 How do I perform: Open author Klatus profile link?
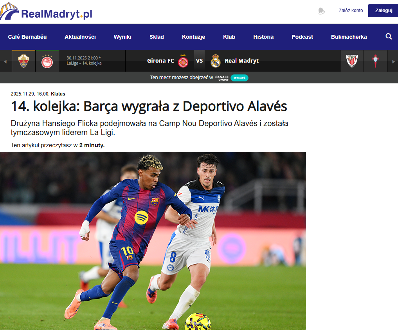tap(58, 94)
